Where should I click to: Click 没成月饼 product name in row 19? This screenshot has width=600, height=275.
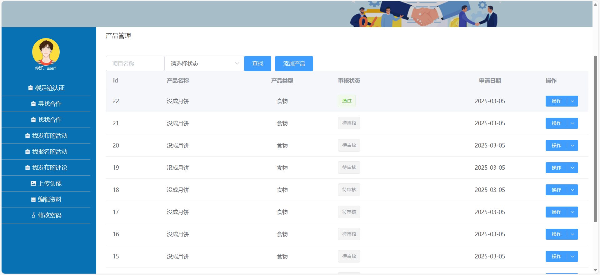(178, 168)
